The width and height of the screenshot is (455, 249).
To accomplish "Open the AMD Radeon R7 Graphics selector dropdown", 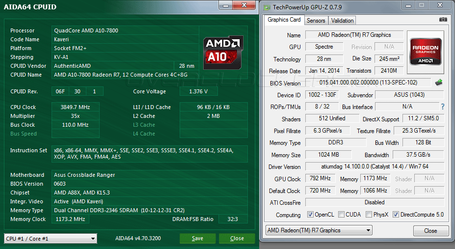I will (319, 230).
